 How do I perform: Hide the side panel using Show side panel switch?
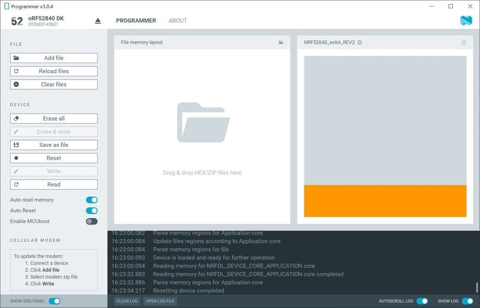(x=55, y=301)
